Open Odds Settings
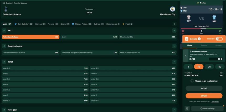The image size is (226, 112). [207, 109]
